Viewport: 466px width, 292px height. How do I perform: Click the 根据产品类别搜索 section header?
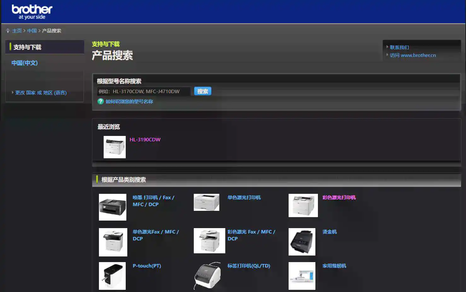[x=276, y=180]
